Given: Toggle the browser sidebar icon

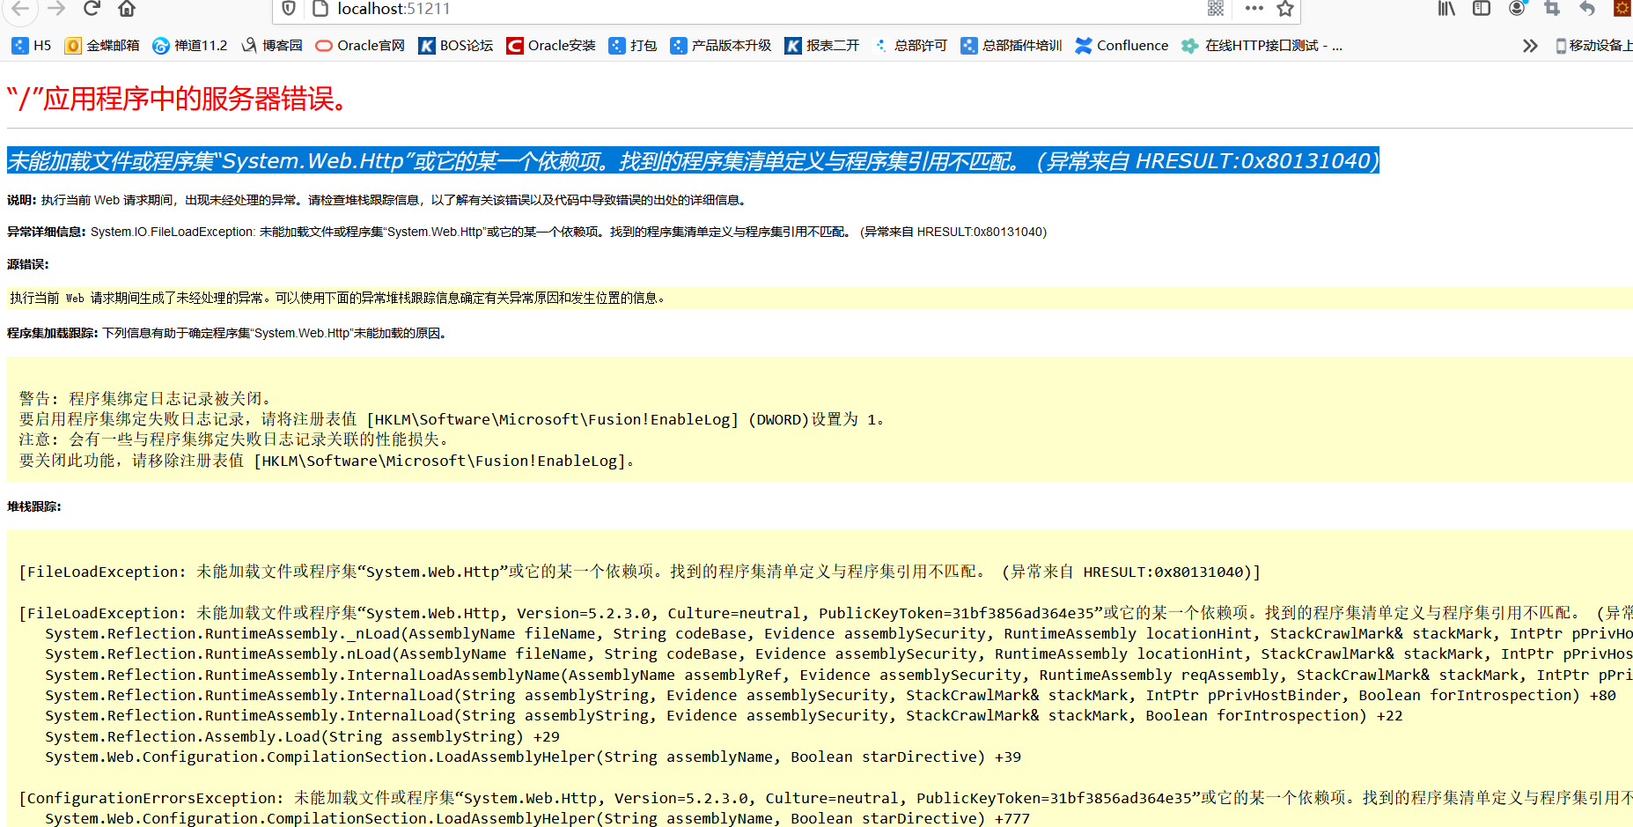Looking at the screenshot, I should point(1482,9).
